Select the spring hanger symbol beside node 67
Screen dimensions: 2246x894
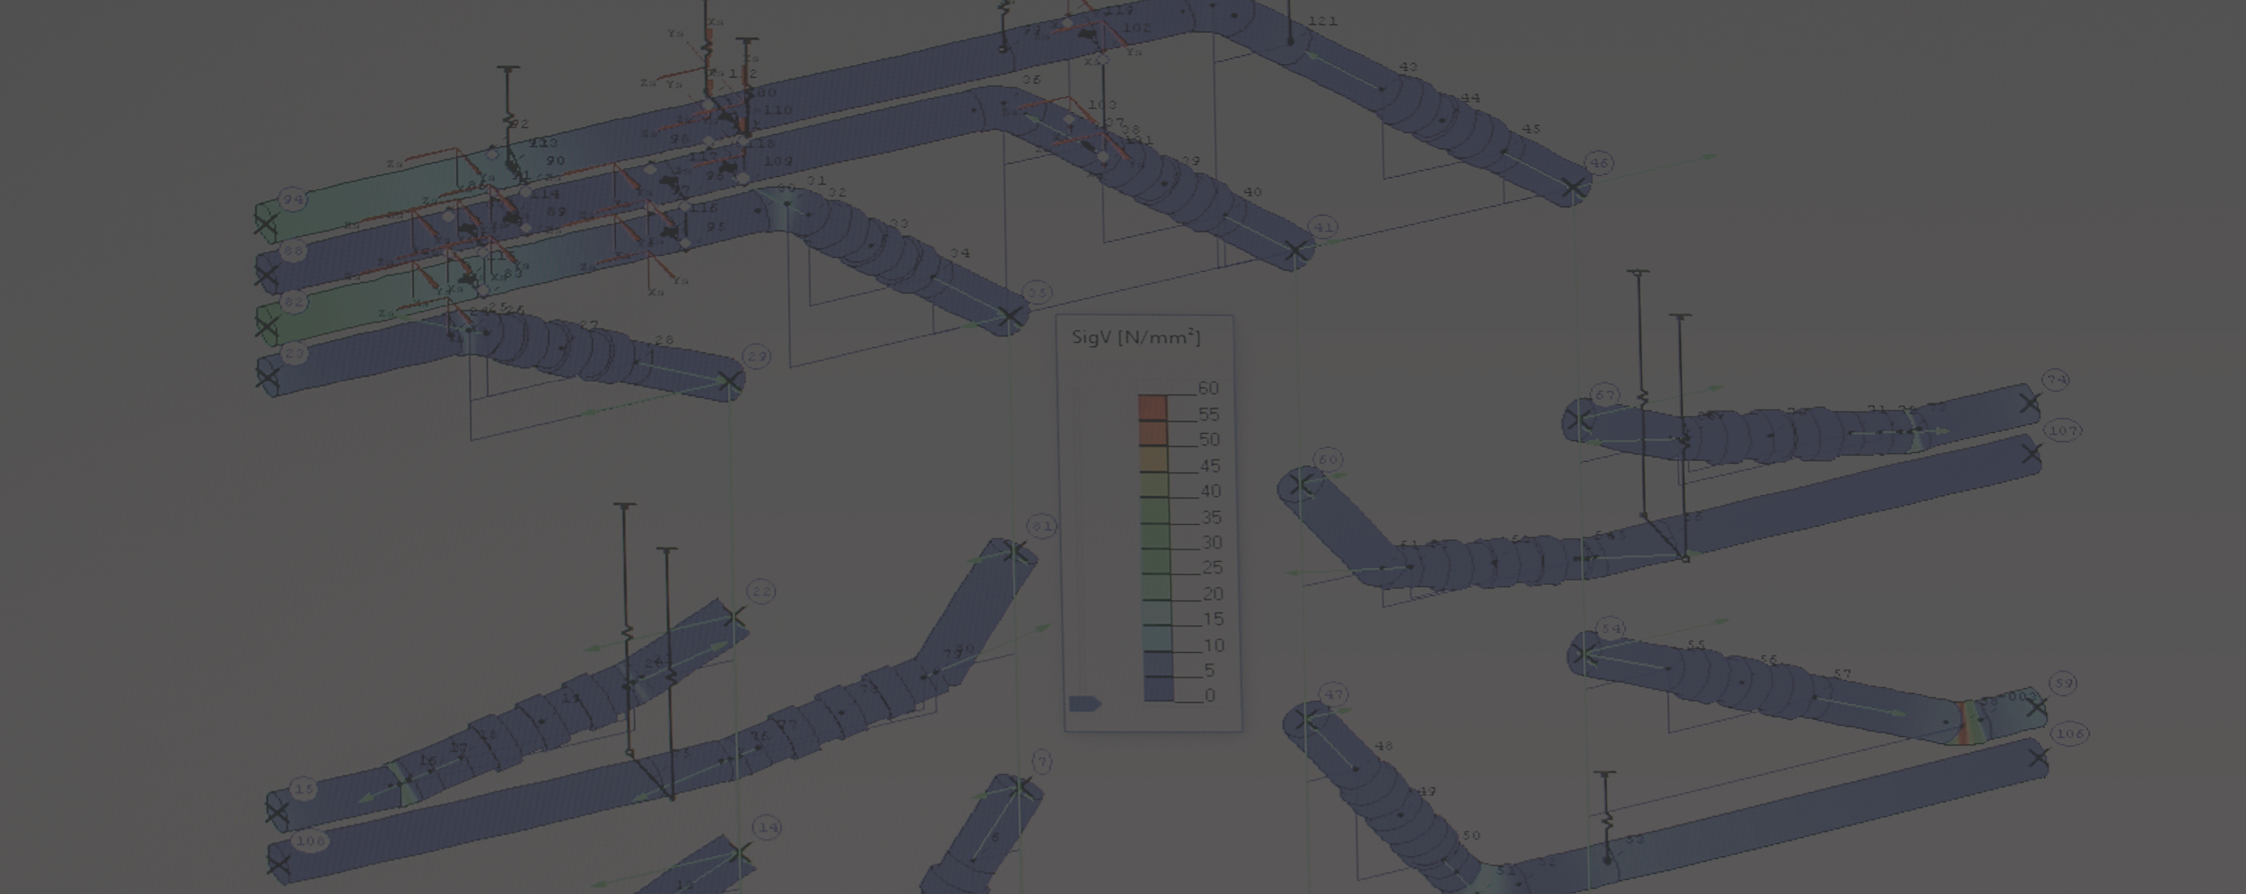[1642, 397]
